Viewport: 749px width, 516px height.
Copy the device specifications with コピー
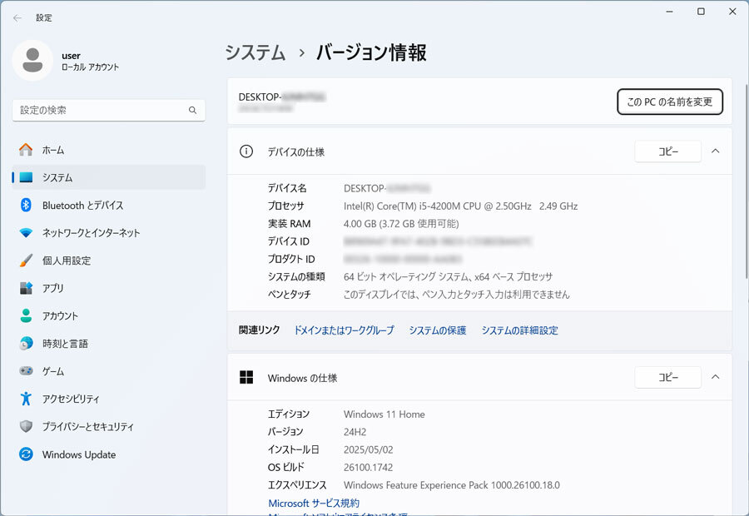coord(667,151)
